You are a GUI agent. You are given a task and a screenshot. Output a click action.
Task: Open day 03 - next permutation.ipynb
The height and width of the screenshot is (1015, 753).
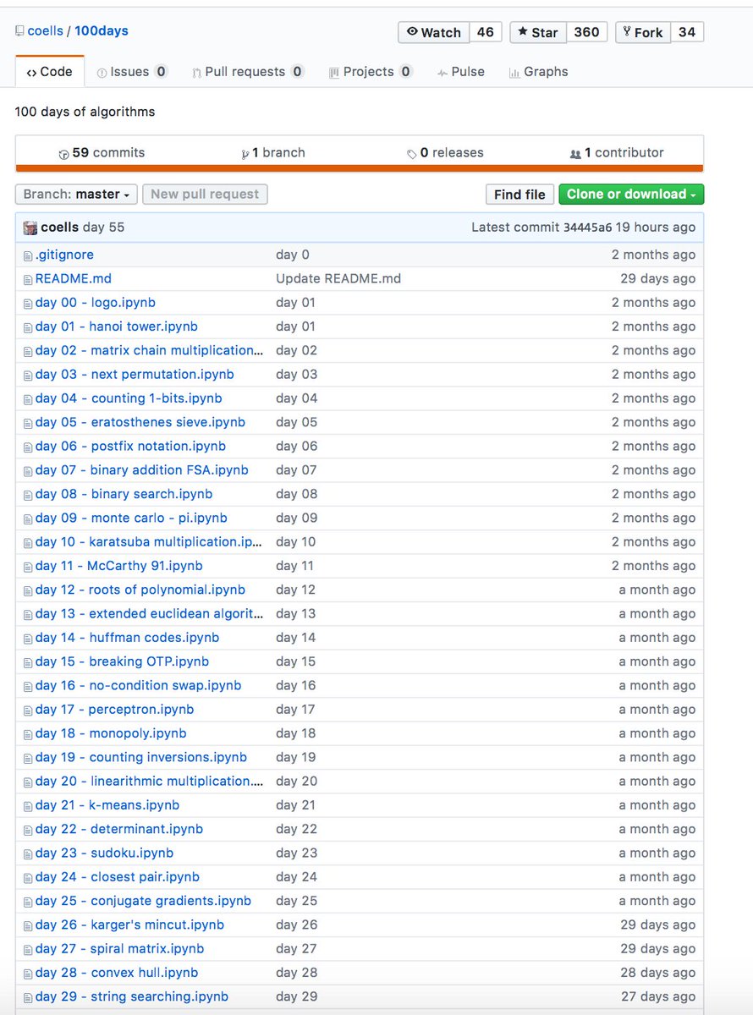(135, 375)
